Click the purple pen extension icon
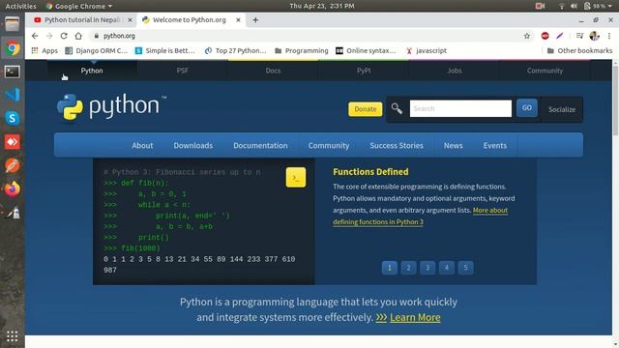The image size is (619, 348). [x=559, y=36]
